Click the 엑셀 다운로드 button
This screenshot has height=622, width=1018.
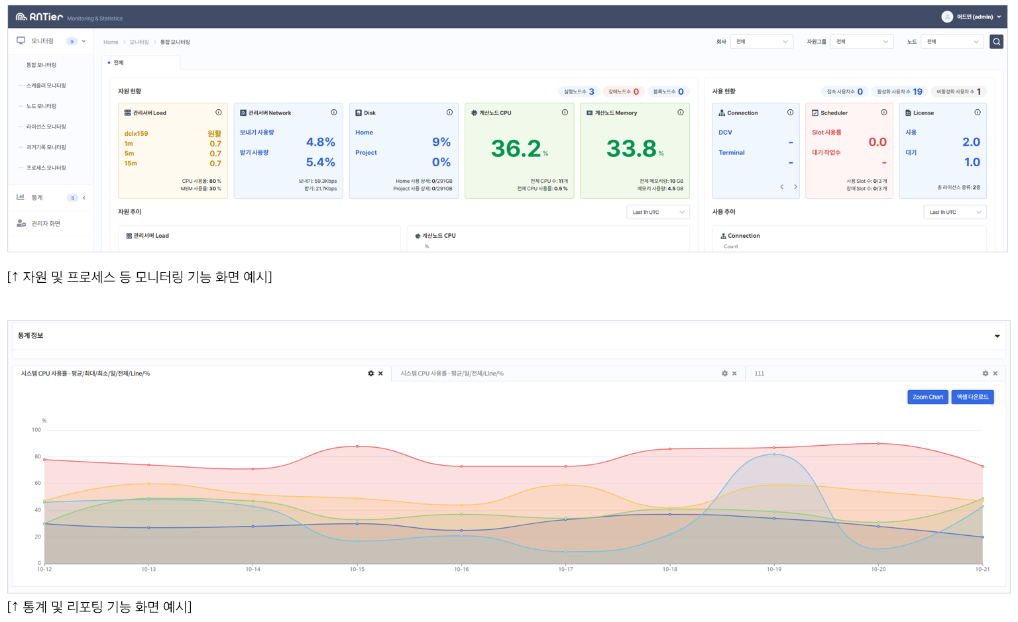972,397
